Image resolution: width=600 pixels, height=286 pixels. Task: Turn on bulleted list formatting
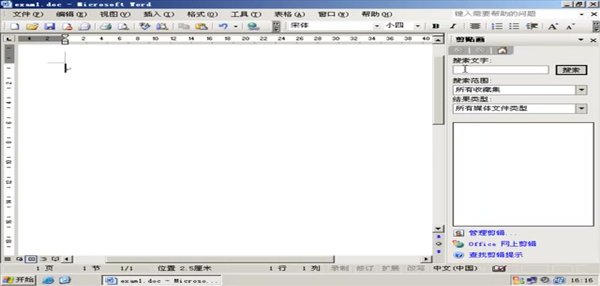(514, 26)
